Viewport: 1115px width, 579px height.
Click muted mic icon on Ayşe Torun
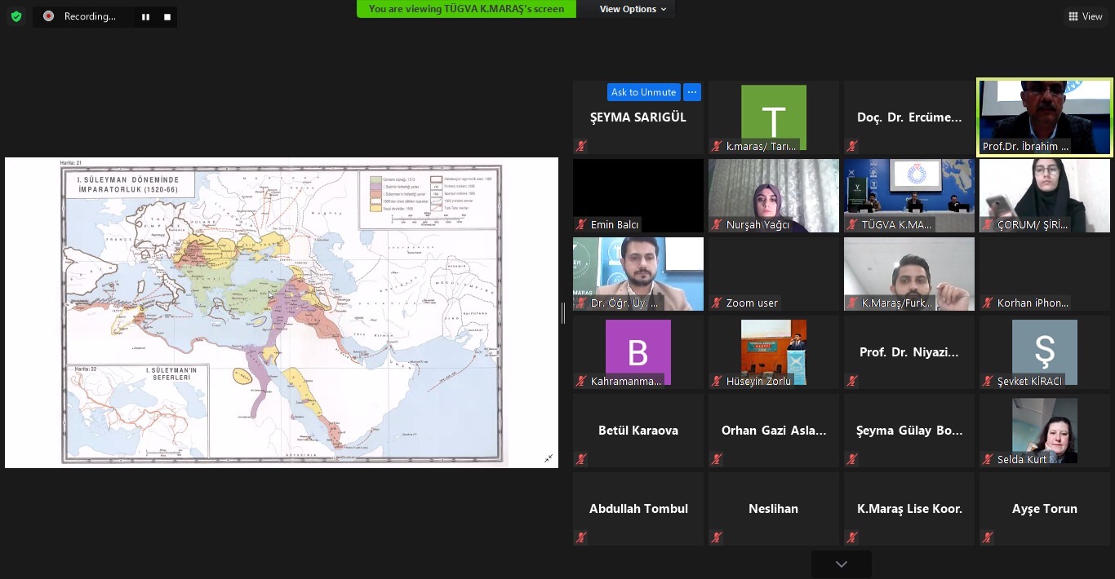[988, 537]
